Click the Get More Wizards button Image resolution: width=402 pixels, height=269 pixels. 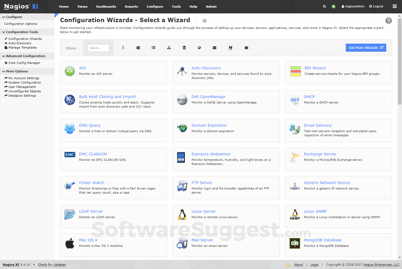(366, 47)
